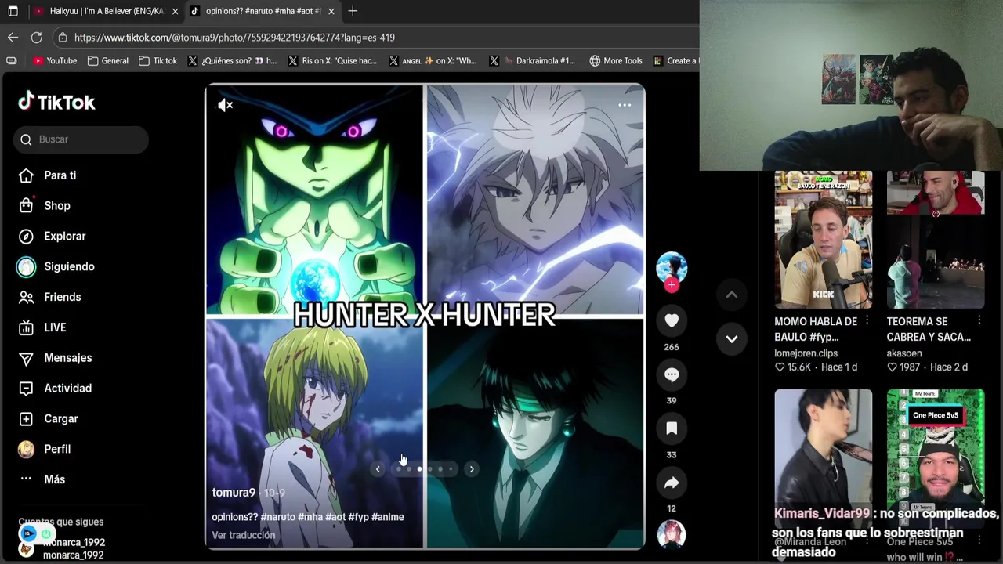
Task: Like the Hunter x Hunter post
Action: click(x=672, y=320)
